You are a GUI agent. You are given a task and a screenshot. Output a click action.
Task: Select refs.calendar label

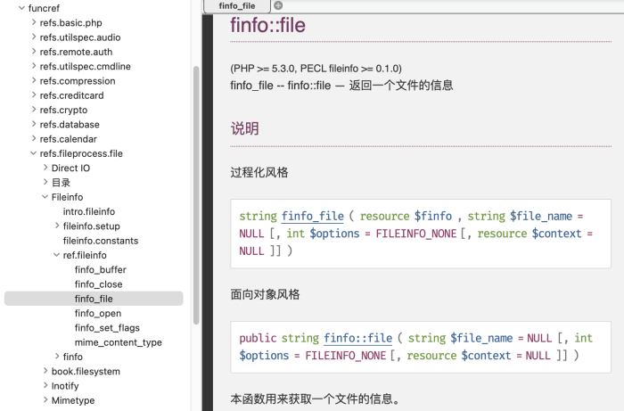pyautogui.click(x=68, y=139)
